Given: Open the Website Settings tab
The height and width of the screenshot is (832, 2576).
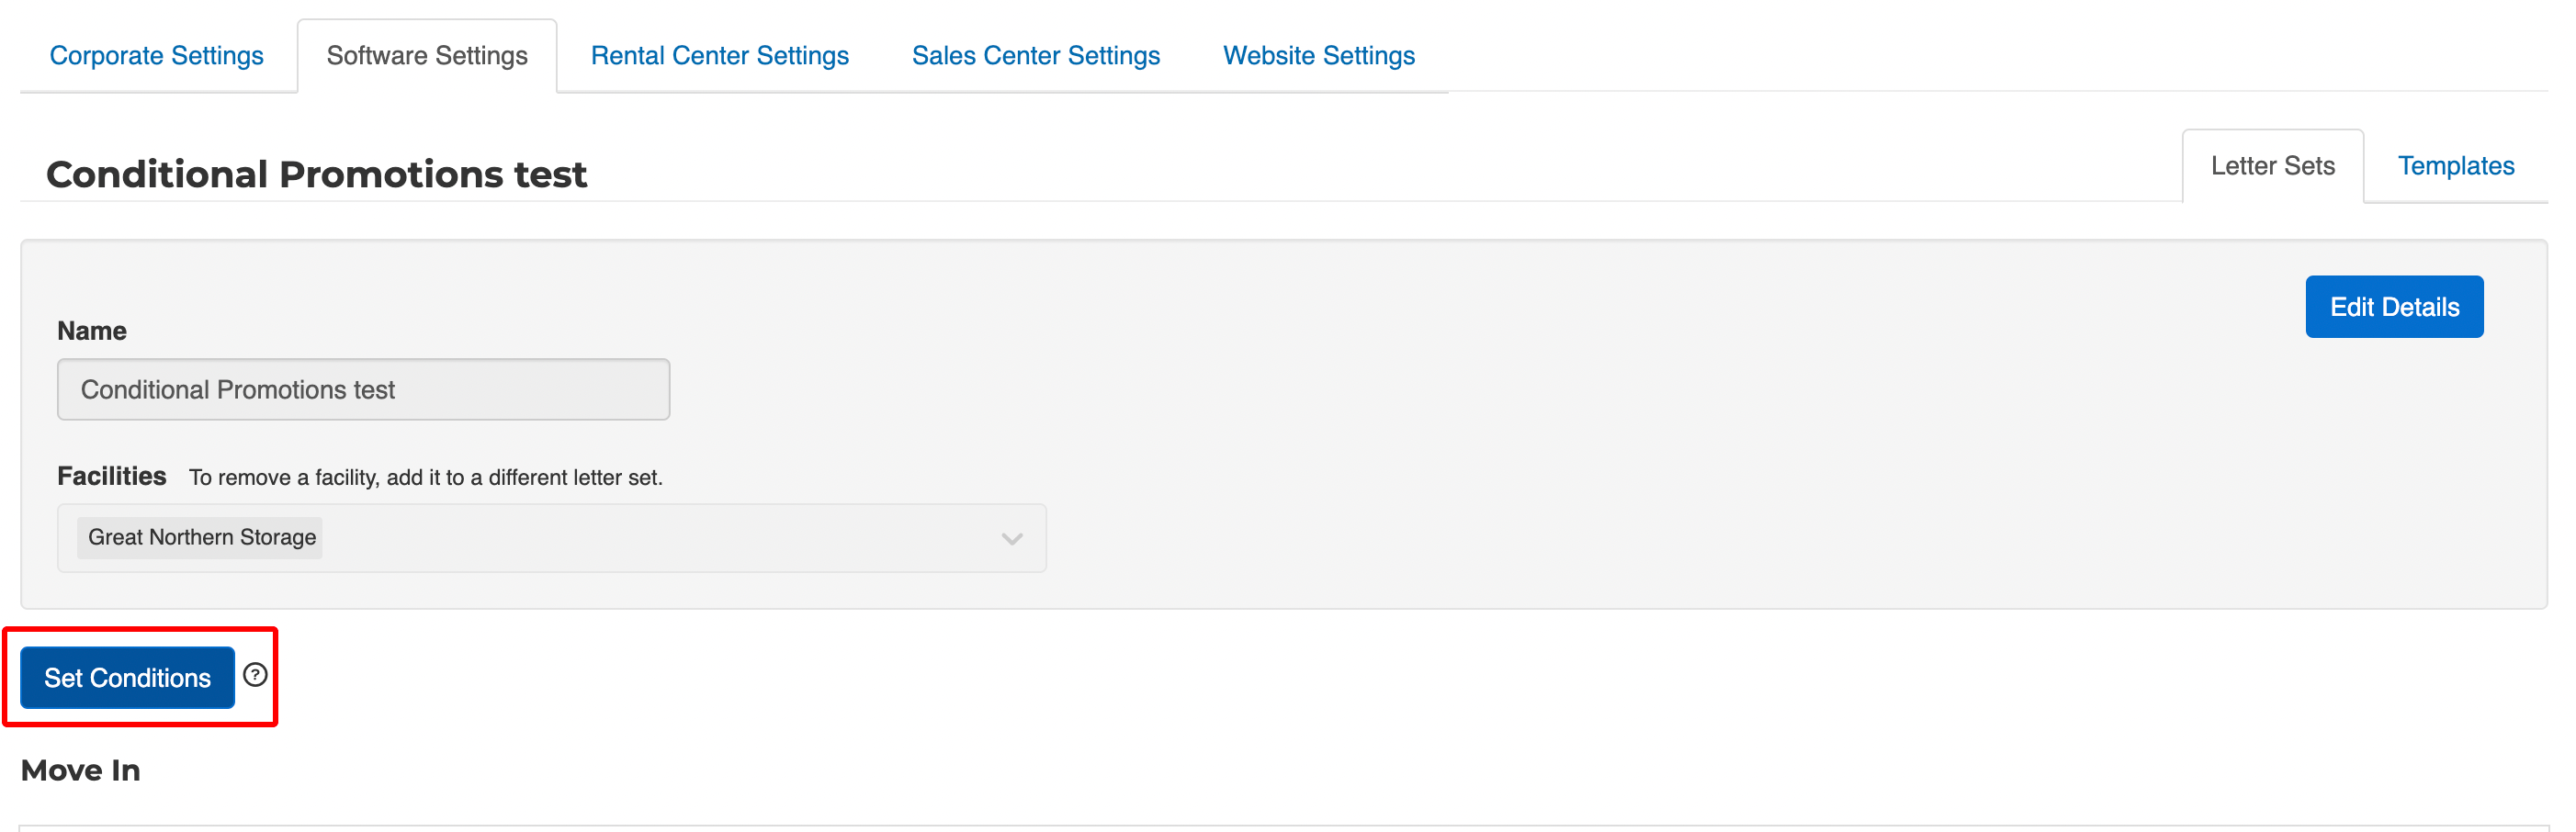Looking at the screenshot, I should pos(1318,56).
